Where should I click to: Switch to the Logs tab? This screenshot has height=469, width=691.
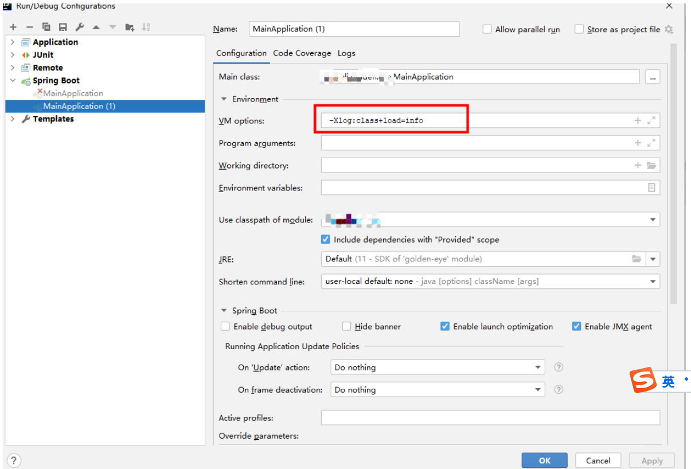pyautogui.click(x=346, y=53)
